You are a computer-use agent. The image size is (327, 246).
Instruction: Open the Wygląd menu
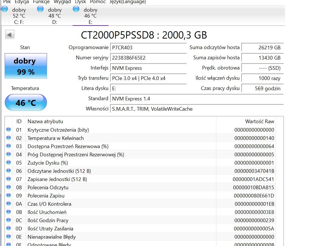[62, 2]
